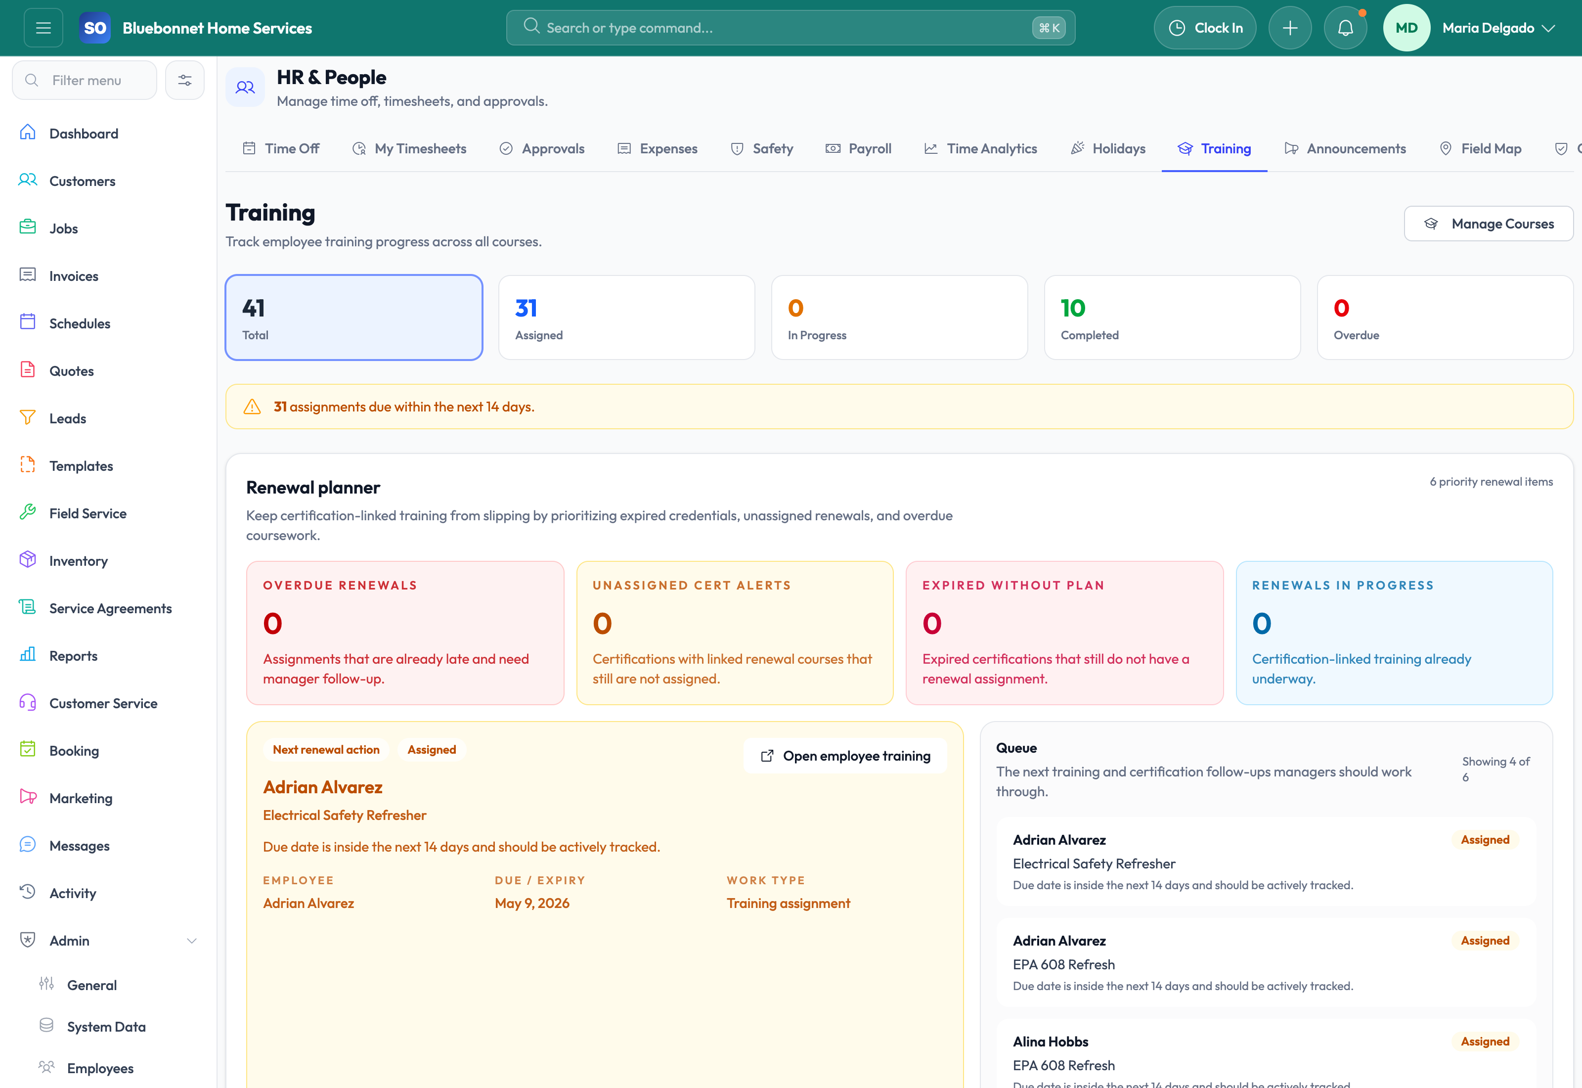Click the Field Service wrench icon
1582x1088 pixels.
pyautogui.click(x=27, y=512)
